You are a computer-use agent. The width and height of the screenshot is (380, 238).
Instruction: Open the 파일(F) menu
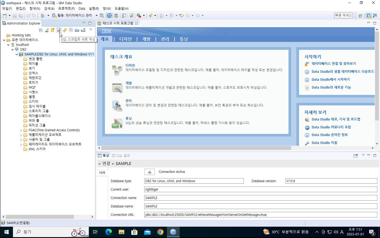[x=7, y=8]
